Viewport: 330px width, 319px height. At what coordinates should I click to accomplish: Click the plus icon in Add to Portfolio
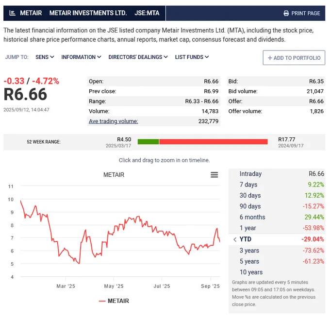(x=270, y=58)
